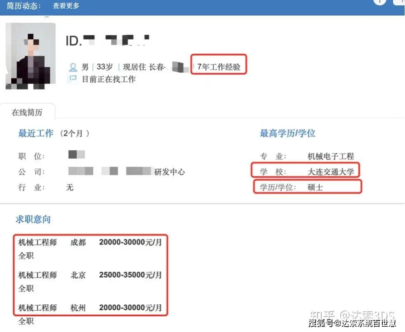Screen dimensions: 405x332
Task: Click the 行业 value 无
Action: [x=70, y=187]
